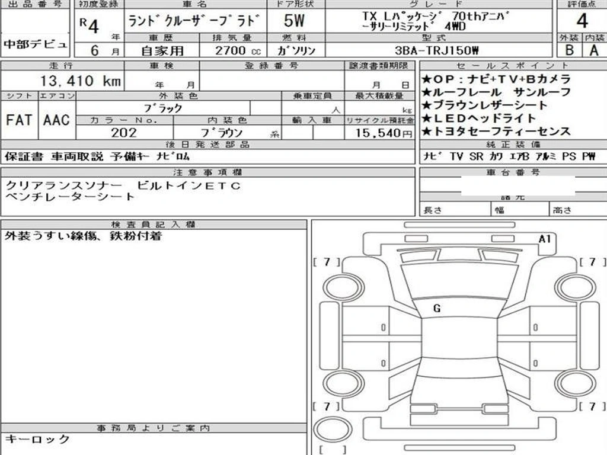
Task: Click エアB in genuine equipment row
Action: click(519, 156)
